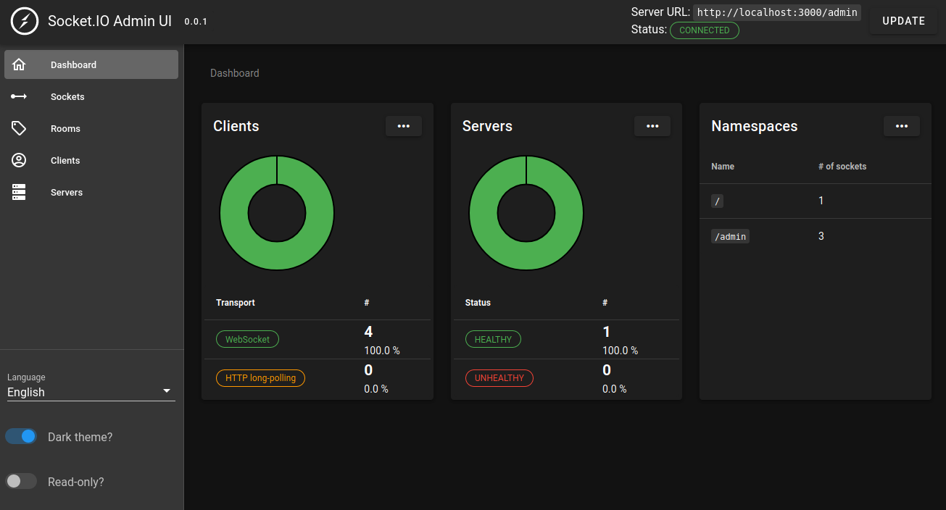Select the Servers stack icon
Viewport: 946px width, 510px height.
[x=19, y=192]
